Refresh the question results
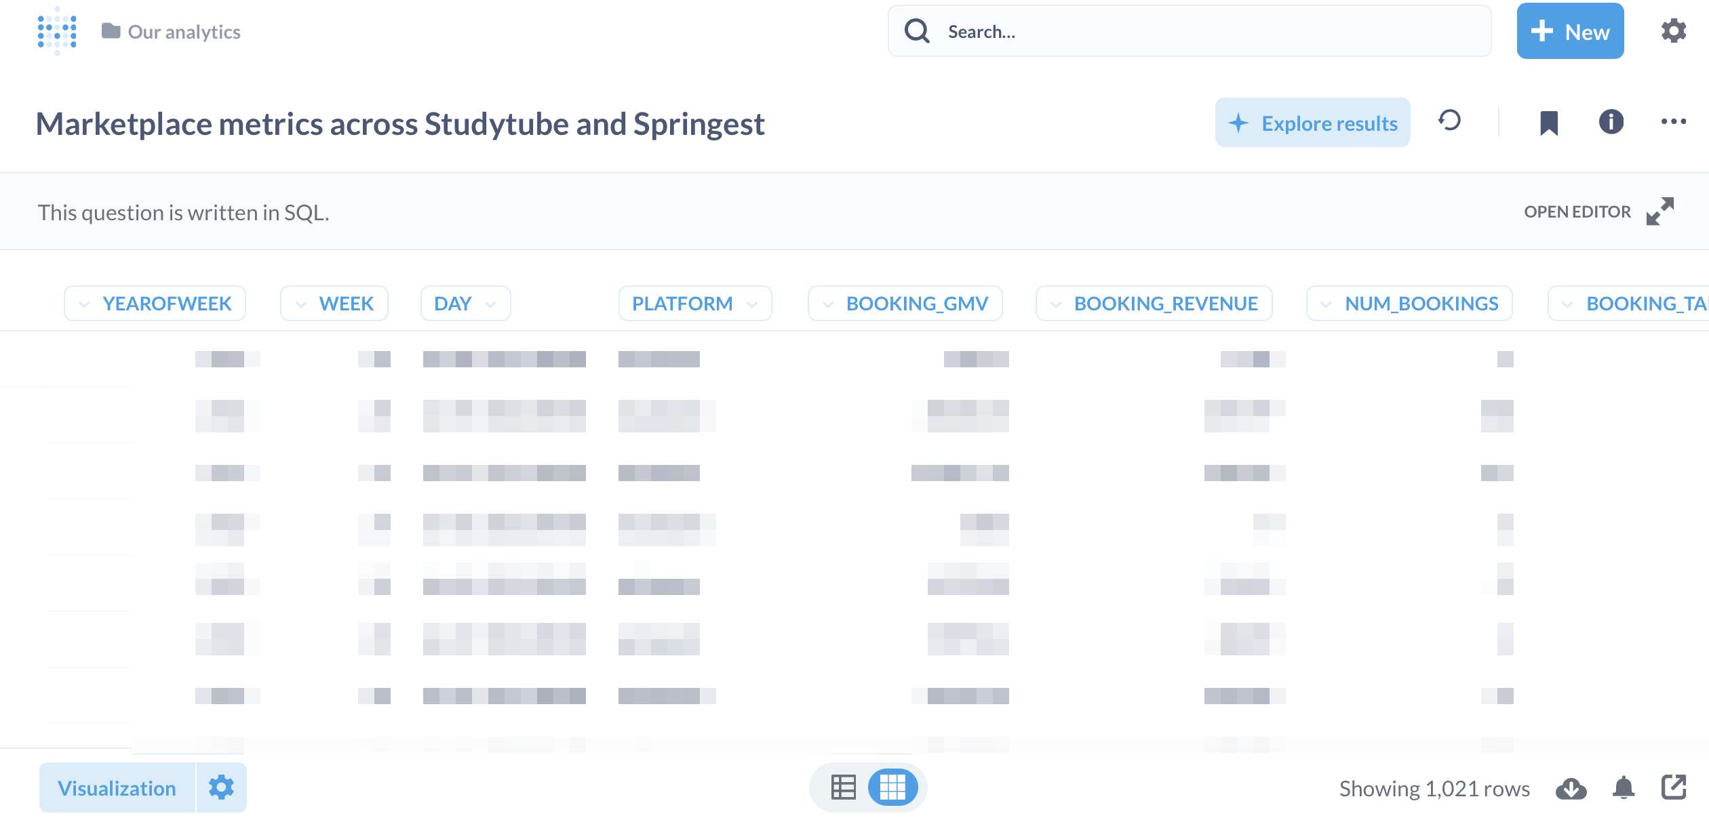This screenshot has height=818, width=1709. click(x=1449, y=121)
